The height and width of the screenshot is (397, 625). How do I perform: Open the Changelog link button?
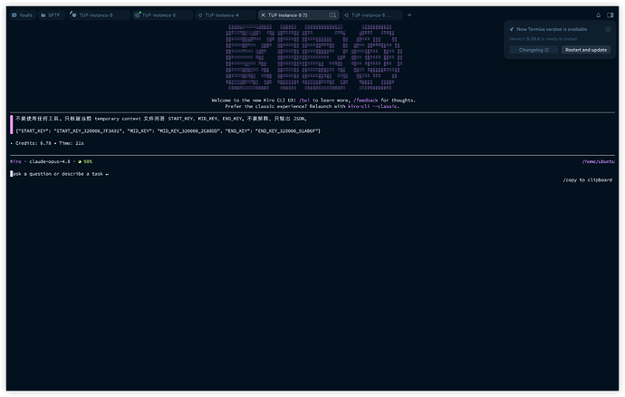534,50
